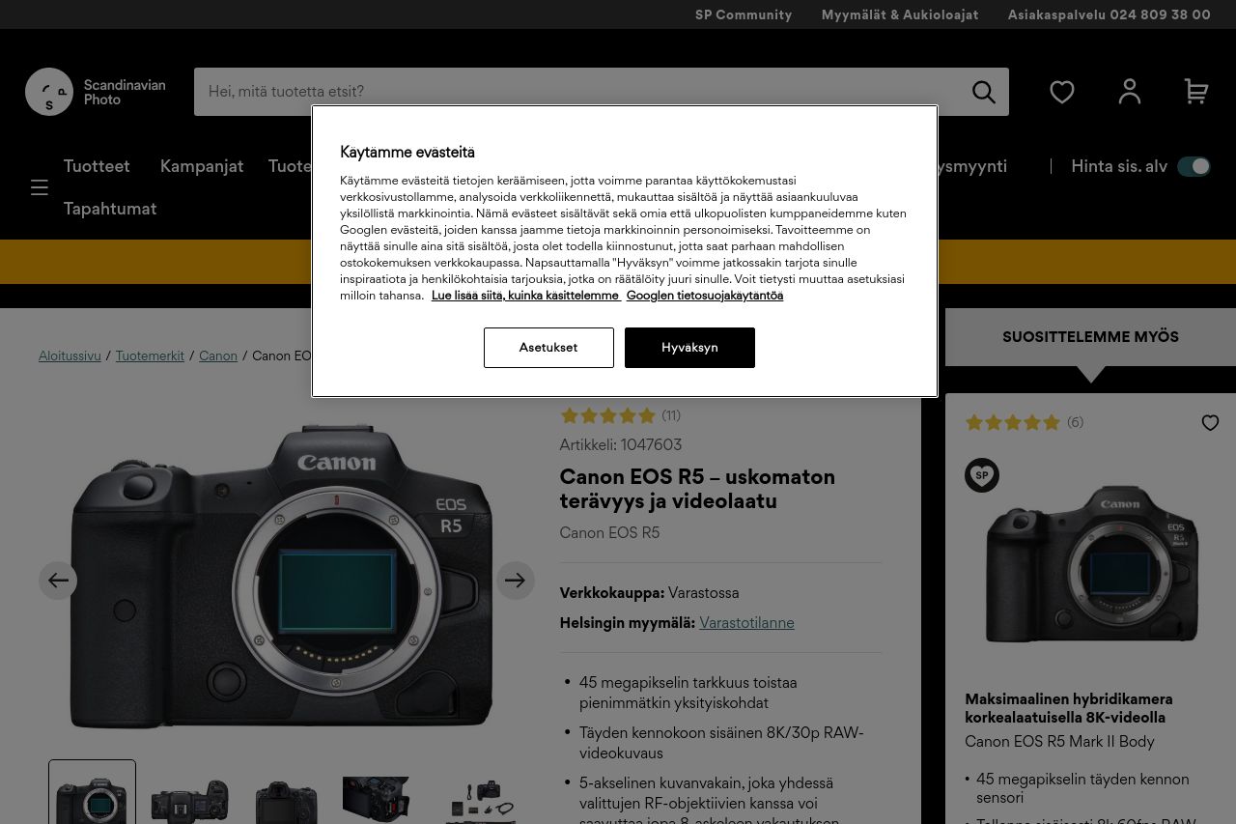
Task: Click the Verkkokauppa: Varastossa status text
Action: click(x=649, y=593)
